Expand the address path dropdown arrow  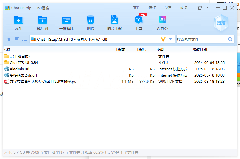coord(171,39)
